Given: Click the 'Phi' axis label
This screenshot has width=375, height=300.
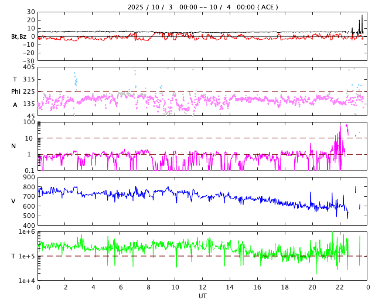Looking at the screenshot, I should coord(16,91).
